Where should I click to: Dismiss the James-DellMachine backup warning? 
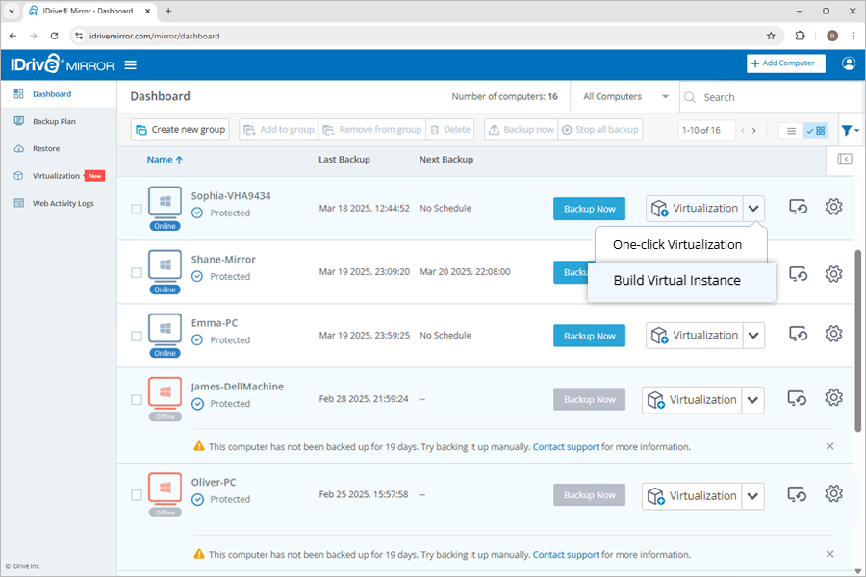[x=829, y=446]
